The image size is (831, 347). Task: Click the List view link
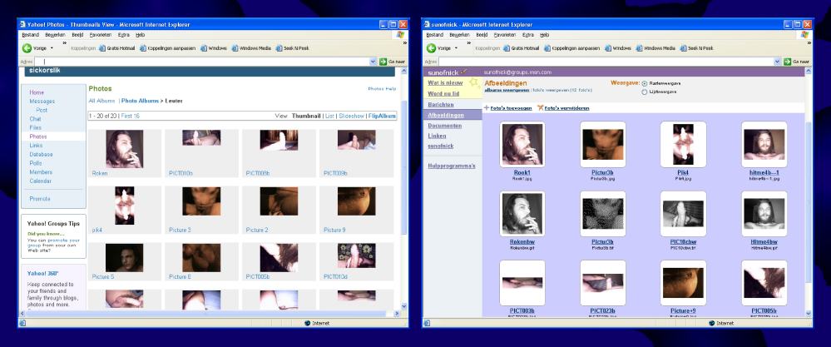[x=329, y=116]
